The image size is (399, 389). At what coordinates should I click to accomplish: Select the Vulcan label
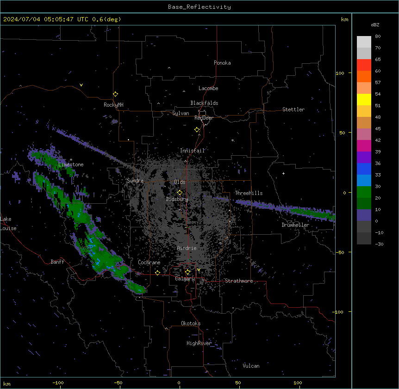[x=251, y=366]
